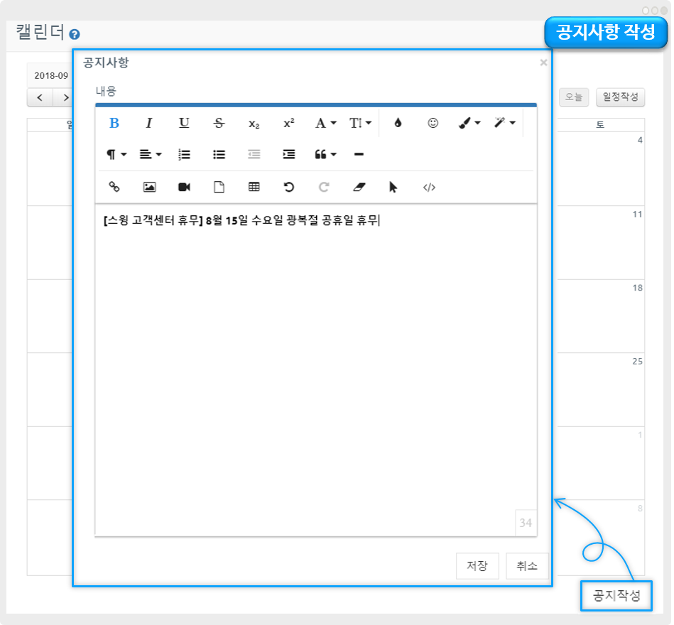Toggle bold formatting in the editor
The width and height of the screenshot is (674, 625).
pyautogui.click(x=114, y=123)
